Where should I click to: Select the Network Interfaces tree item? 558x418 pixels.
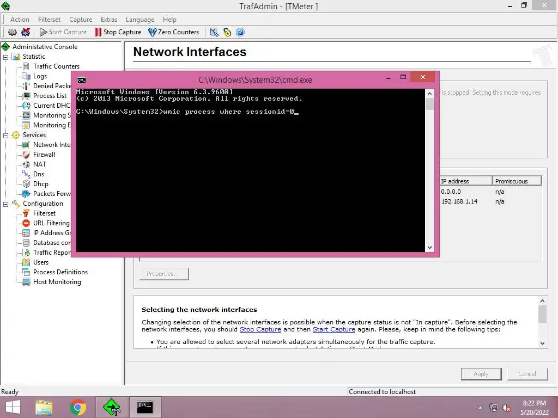[x=52, y=145]
